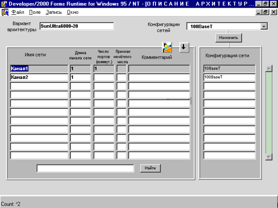Image resolution: width=278 pixels, height=208 pixels.
Task: Click the Назначить button
Action: pos(229,38)
